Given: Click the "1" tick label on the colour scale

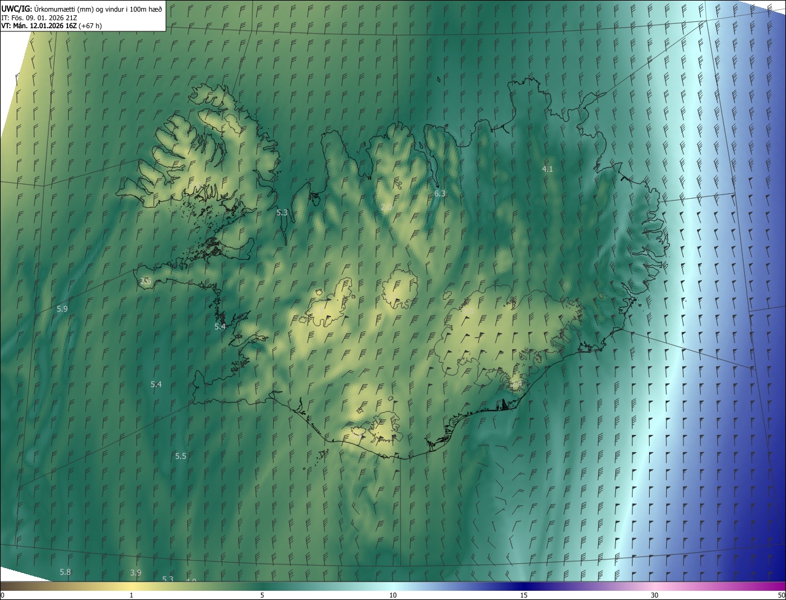Looking at the screenshot, I should click(131, 595).
